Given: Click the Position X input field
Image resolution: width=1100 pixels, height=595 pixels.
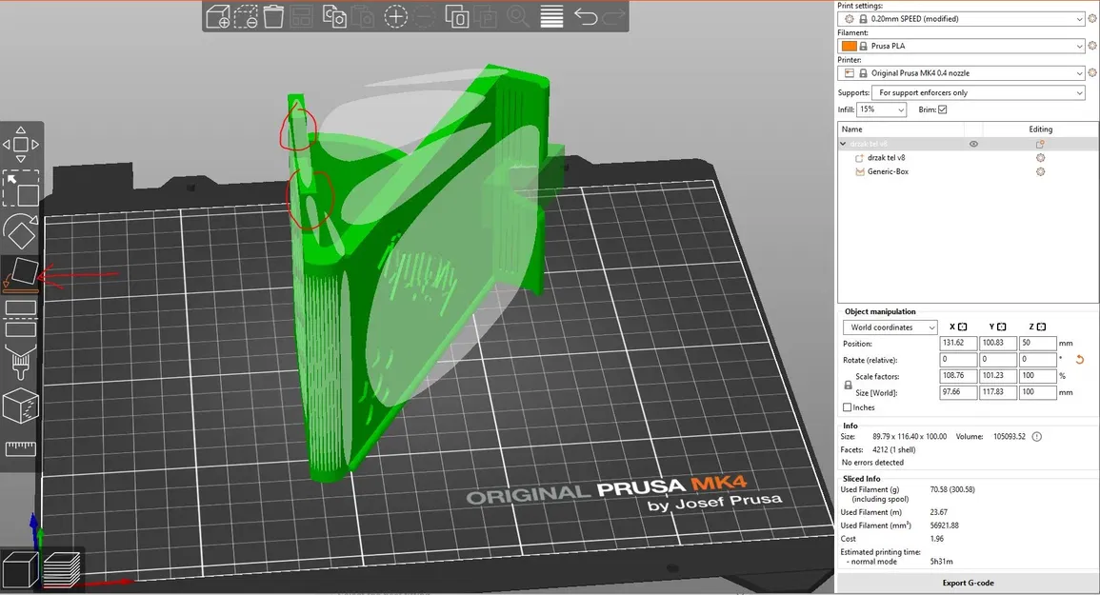Looking at the screenshot, I should (x=957, y=343).
